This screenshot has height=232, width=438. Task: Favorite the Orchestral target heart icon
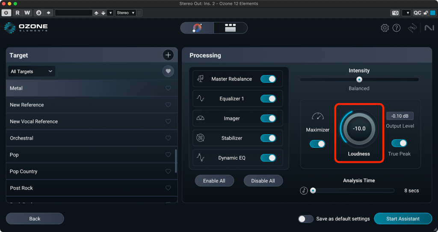tap(168, 138)
